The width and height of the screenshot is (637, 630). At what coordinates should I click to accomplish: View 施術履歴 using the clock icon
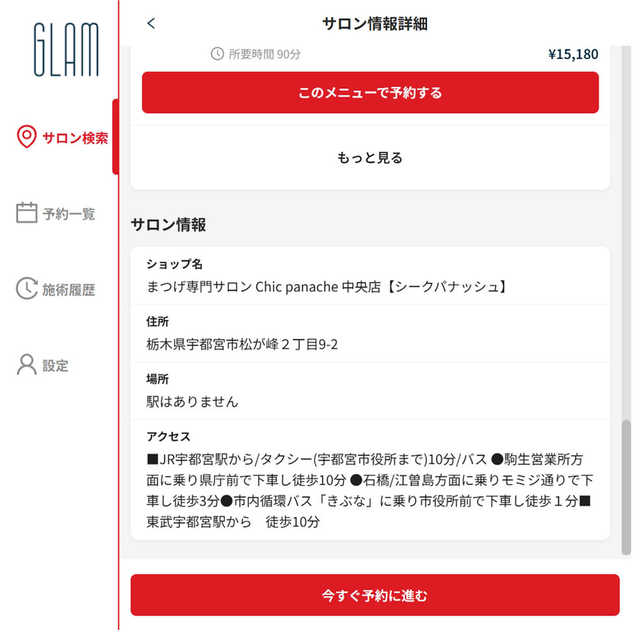27,289
